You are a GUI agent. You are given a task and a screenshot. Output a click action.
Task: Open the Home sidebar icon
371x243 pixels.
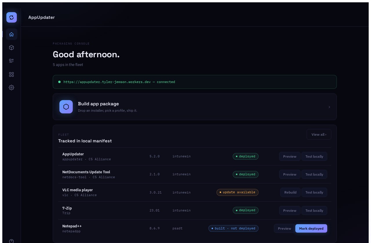click(x=12, y=34)
